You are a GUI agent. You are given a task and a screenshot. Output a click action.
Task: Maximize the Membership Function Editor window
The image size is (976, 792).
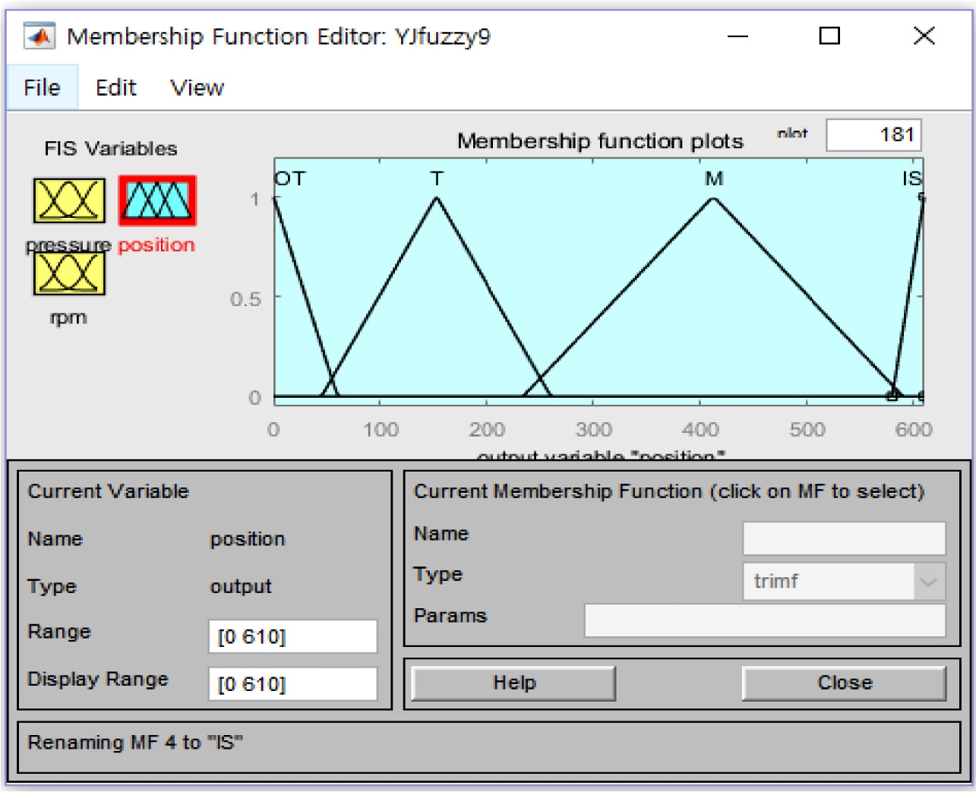pos(829,36)
